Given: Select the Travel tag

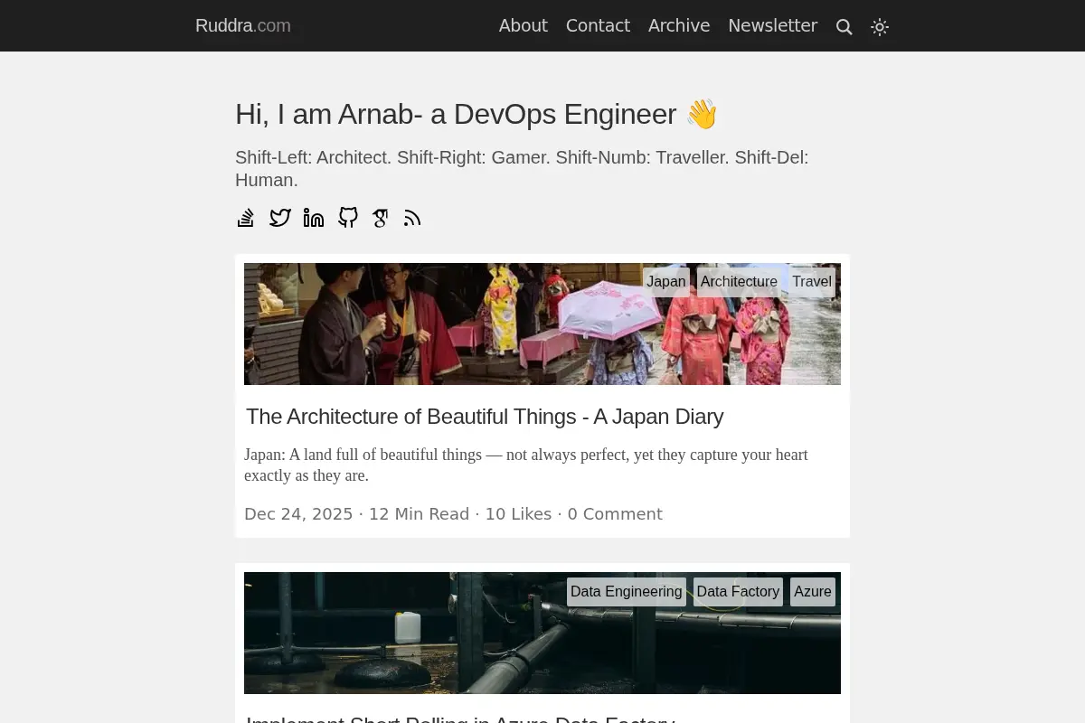Looking at the screenshot, I should click(812, 282).
